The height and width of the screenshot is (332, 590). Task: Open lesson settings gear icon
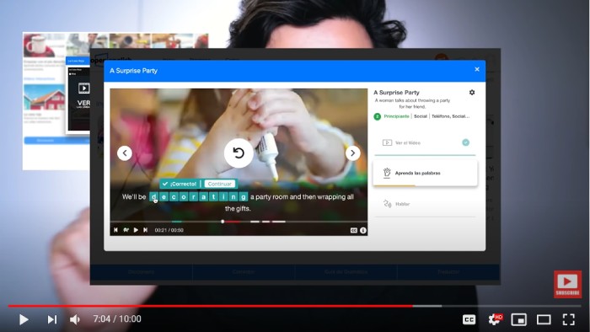click(x=472, y=93)
